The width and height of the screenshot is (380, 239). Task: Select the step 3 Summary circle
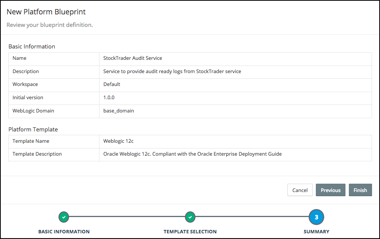pyautogui.click(x=316, y=217)
